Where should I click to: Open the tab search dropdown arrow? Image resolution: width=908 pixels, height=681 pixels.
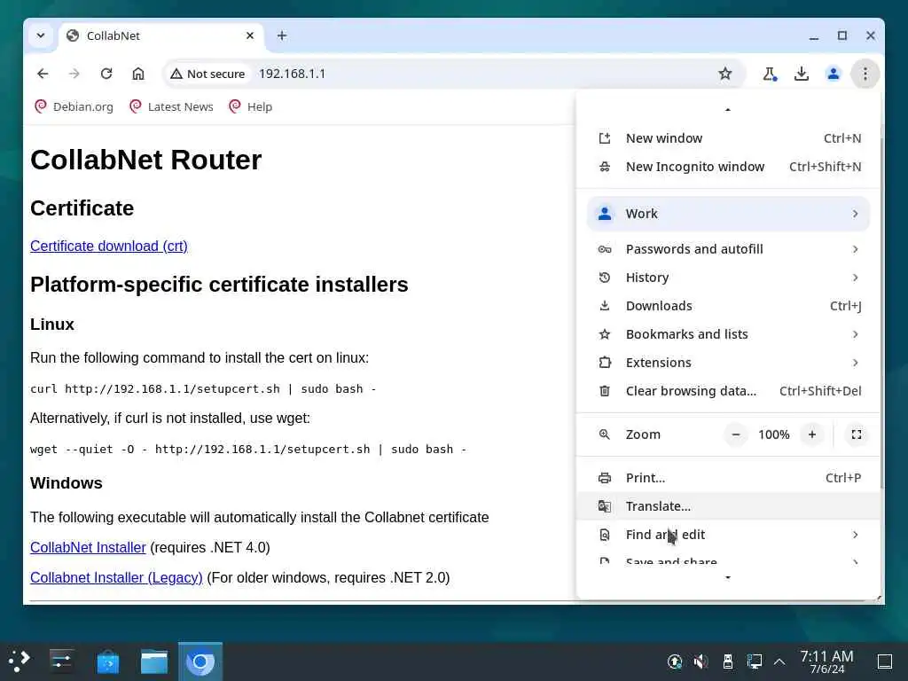coord(41,35)
